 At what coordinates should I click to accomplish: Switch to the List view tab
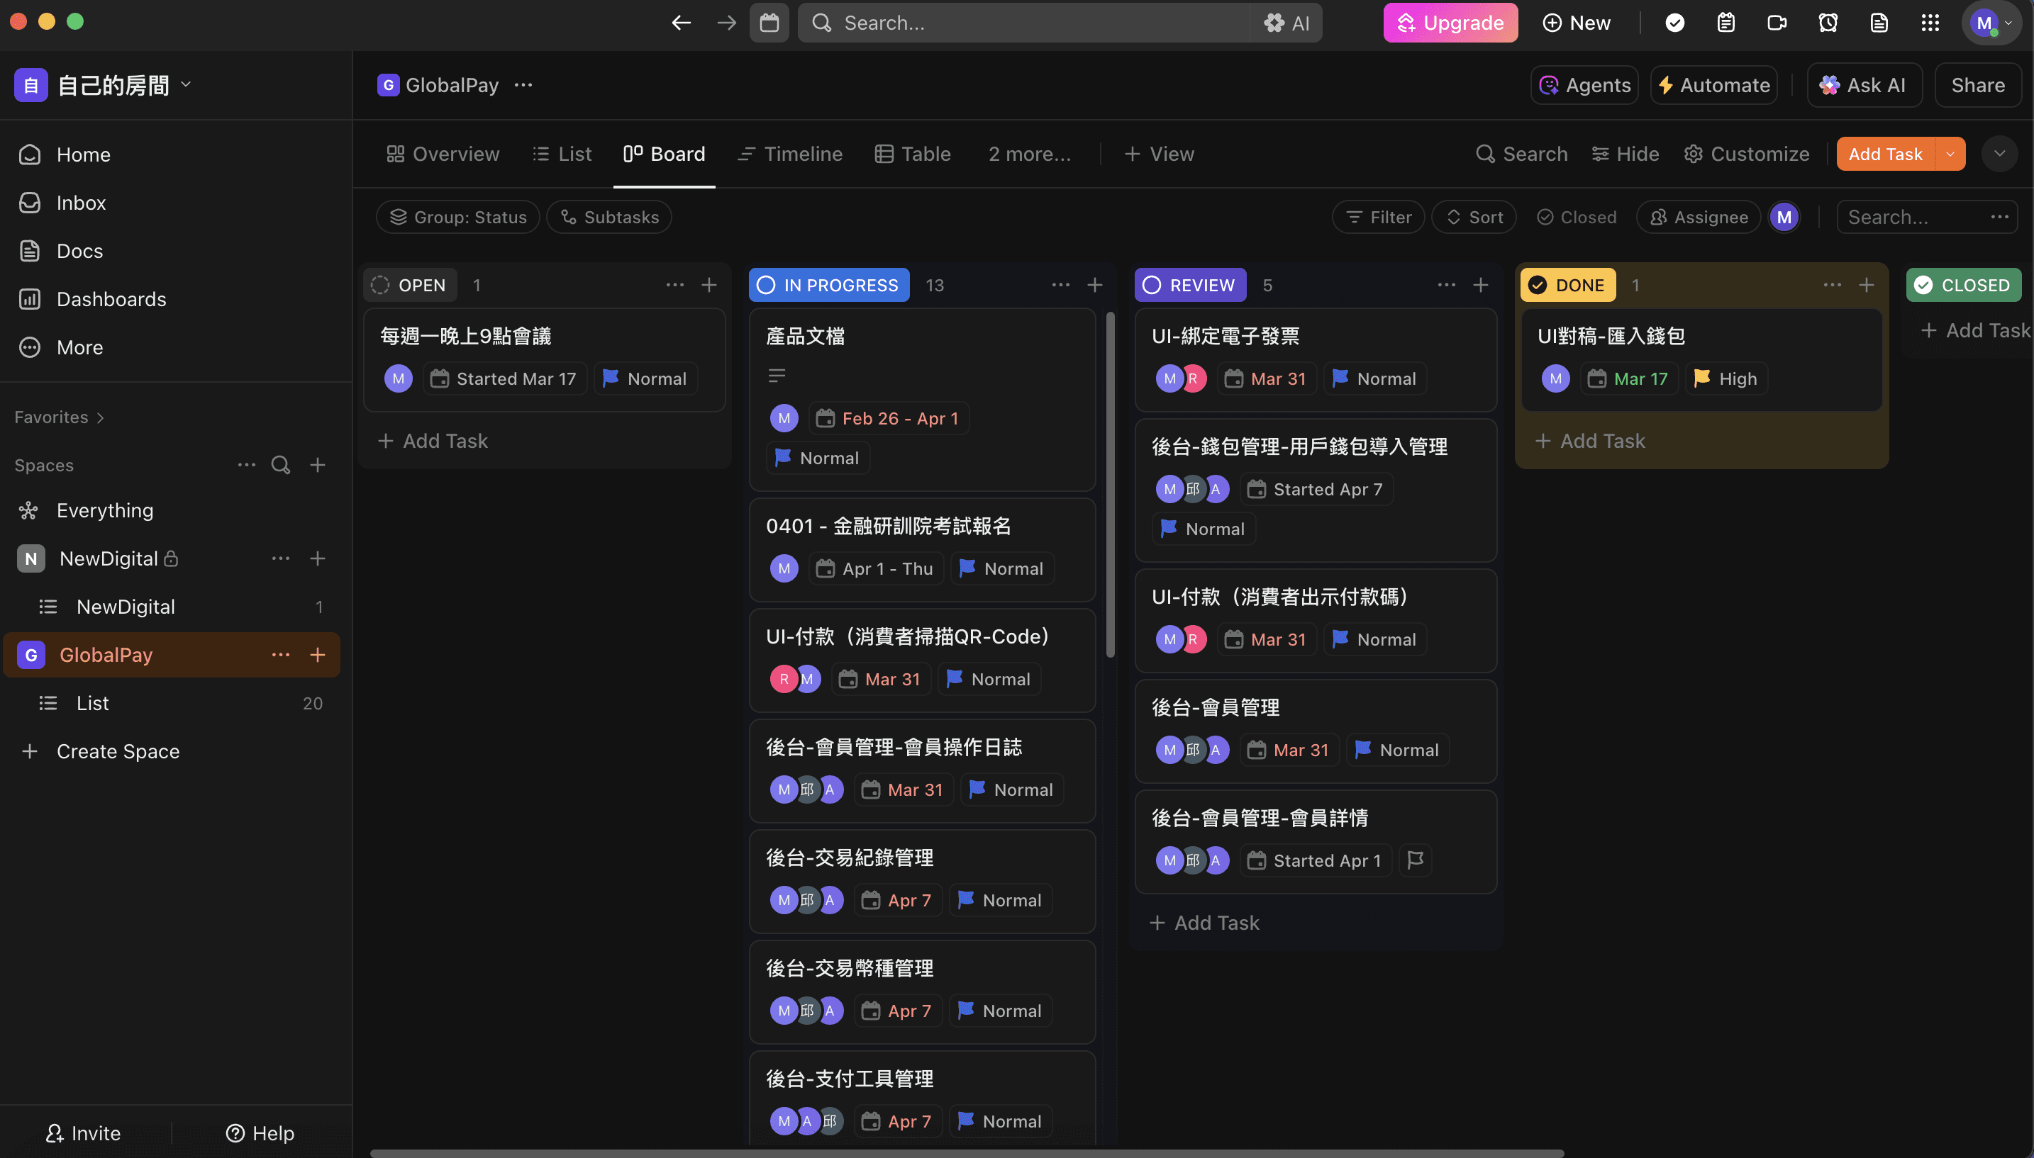click(x=562, y=154)
